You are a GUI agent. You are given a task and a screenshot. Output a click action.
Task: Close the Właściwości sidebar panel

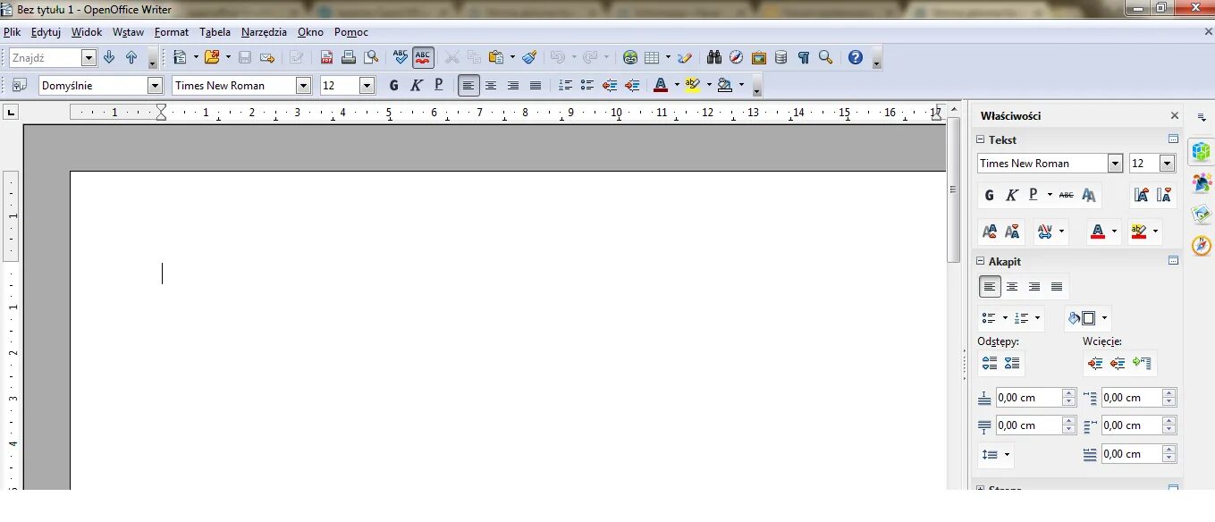1175,115
